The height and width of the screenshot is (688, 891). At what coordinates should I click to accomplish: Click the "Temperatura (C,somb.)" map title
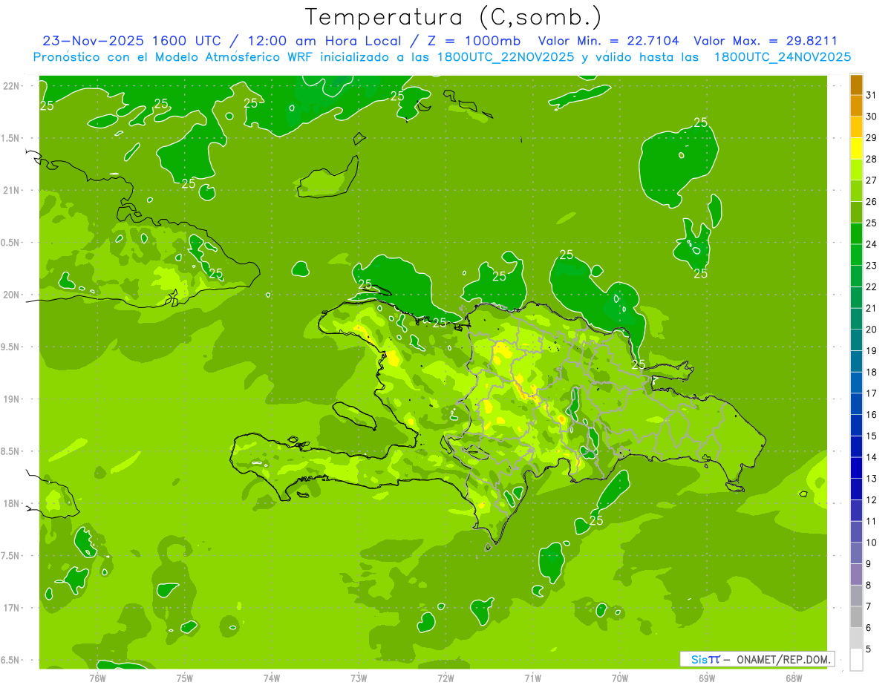point(454,17)
